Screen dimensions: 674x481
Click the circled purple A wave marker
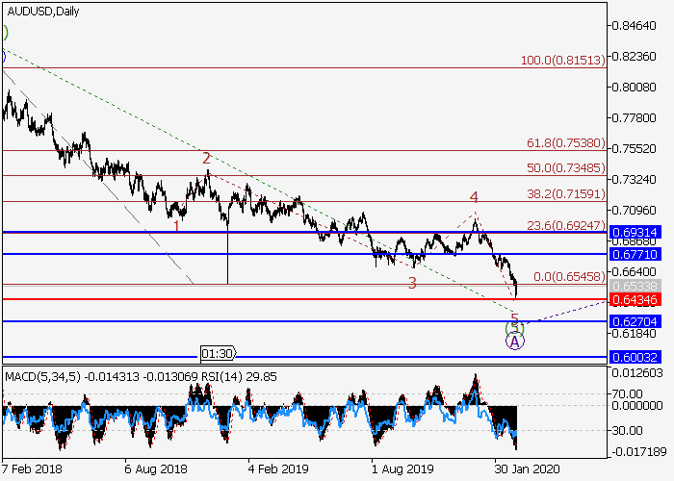tap(514, 342)
